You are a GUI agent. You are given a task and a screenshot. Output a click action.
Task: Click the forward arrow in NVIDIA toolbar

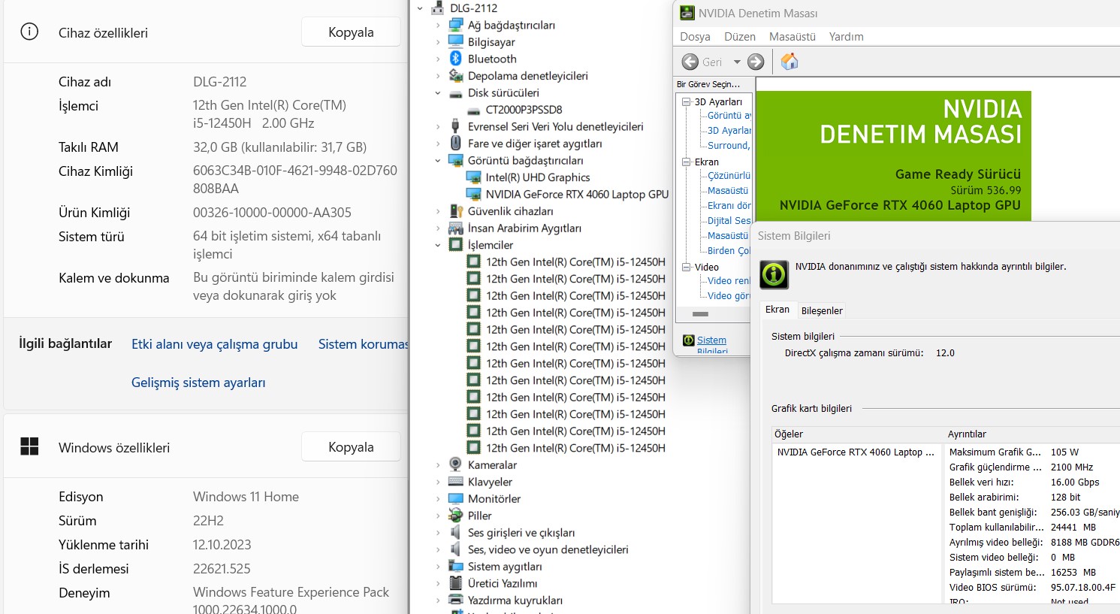[x=756, y=62]
